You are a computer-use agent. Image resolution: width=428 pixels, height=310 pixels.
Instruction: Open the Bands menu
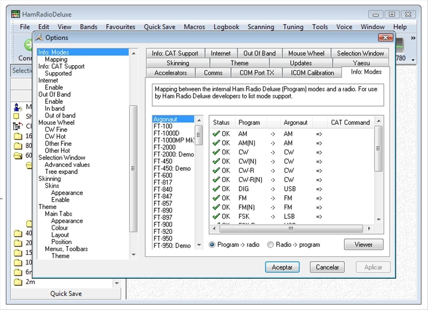89,27
